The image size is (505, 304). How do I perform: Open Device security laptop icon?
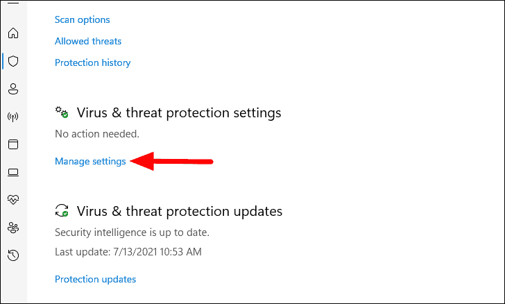pyautogui.click(x=13, y=172)
